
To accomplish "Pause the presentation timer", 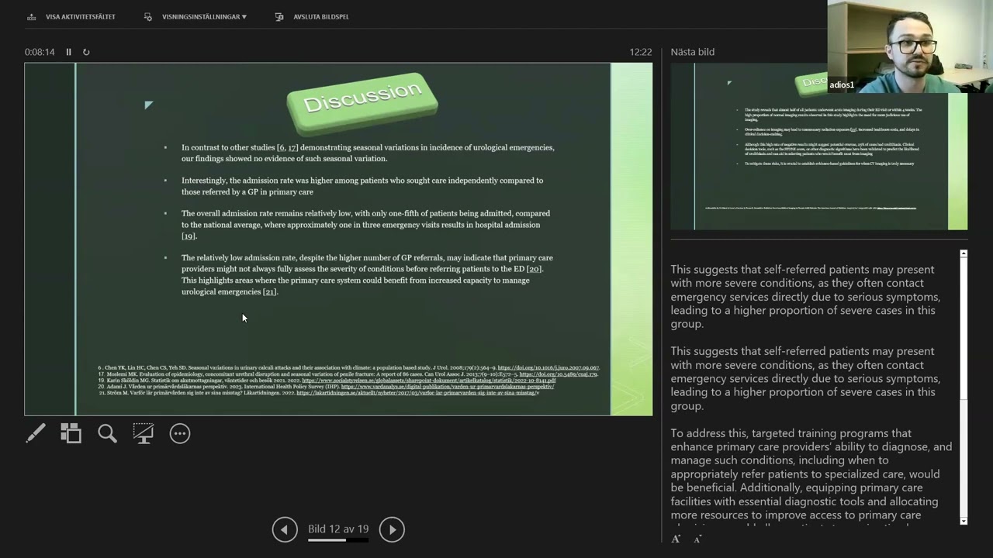I will [x=68, y=52].
